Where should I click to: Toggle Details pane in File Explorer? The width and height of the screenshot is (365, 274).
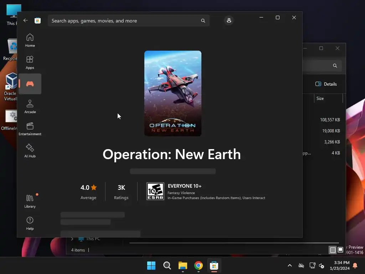326,84
